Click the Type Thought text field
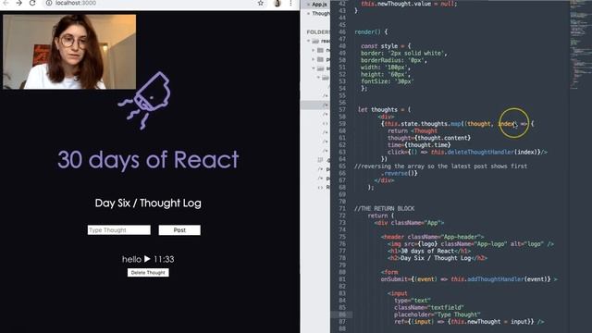 [x=119, y=230]
